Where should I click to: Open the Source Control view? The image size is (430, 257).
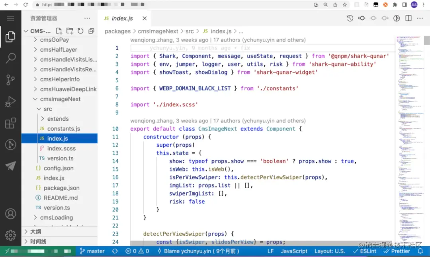[x=10, y=80]
